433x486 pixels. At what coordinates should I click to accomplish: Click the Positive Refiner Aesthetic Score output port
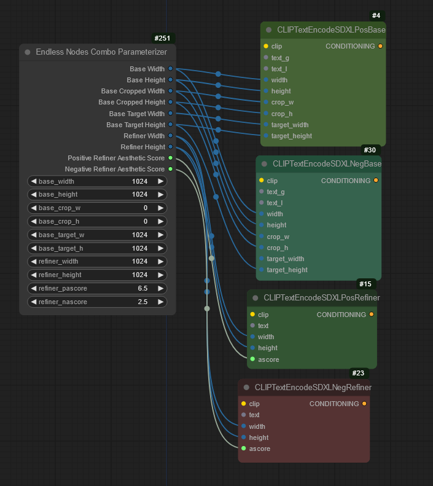[x=171, y=158]
